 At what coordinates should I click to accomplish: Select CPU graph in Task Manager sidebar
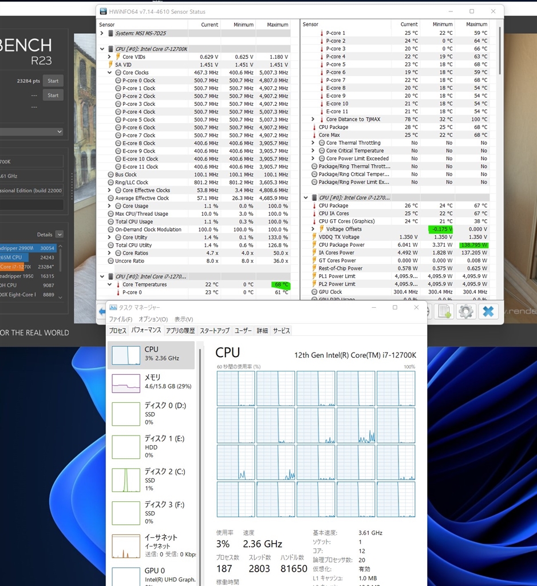(152, 355)
